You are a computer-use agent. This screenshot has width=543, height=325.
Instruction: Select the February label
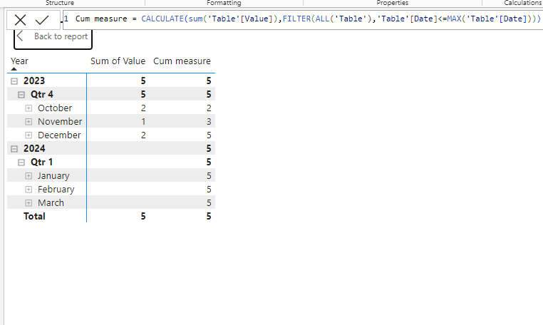tap(56, 189)
